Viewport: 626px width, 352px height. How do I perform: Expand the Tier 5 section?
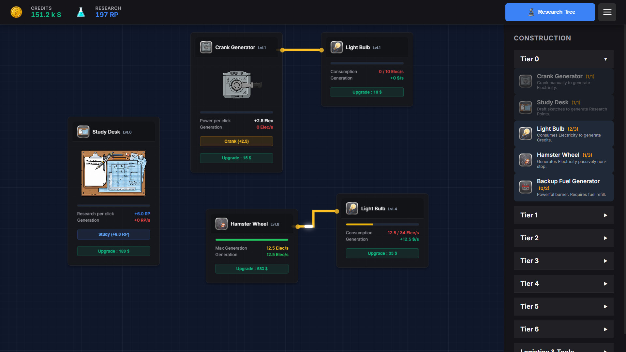(x=564, y=306)
